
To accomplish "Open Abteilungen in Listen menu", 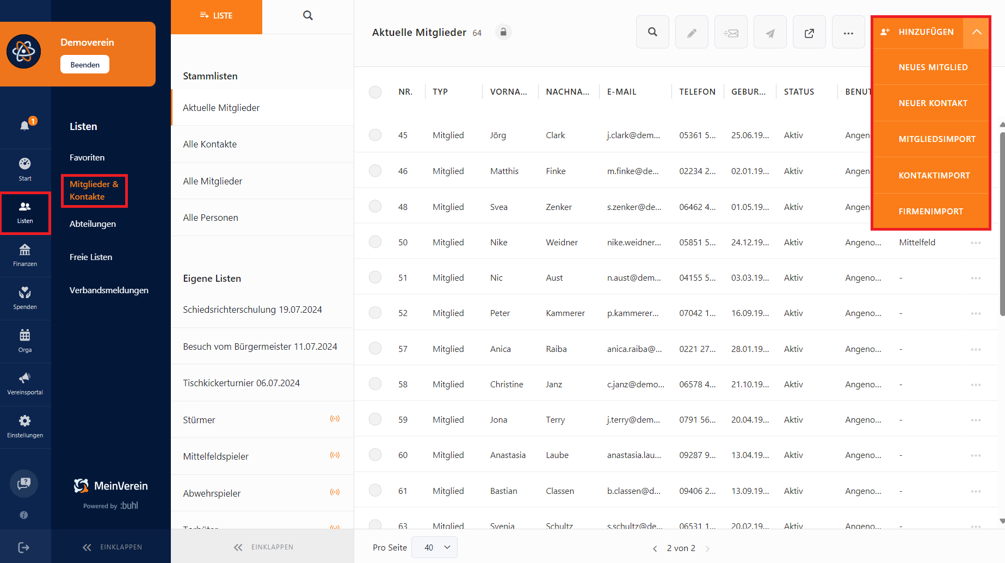I will pos(93,224).
